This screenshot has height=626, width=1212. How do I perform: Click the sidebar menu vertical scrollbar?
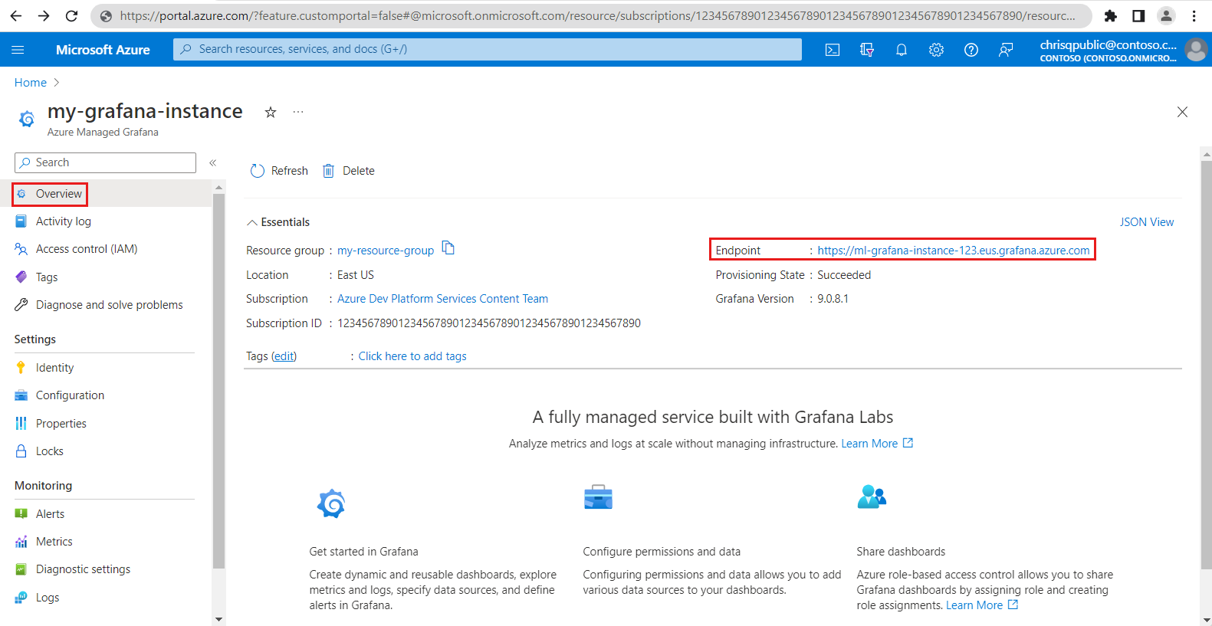pos(218,383)
